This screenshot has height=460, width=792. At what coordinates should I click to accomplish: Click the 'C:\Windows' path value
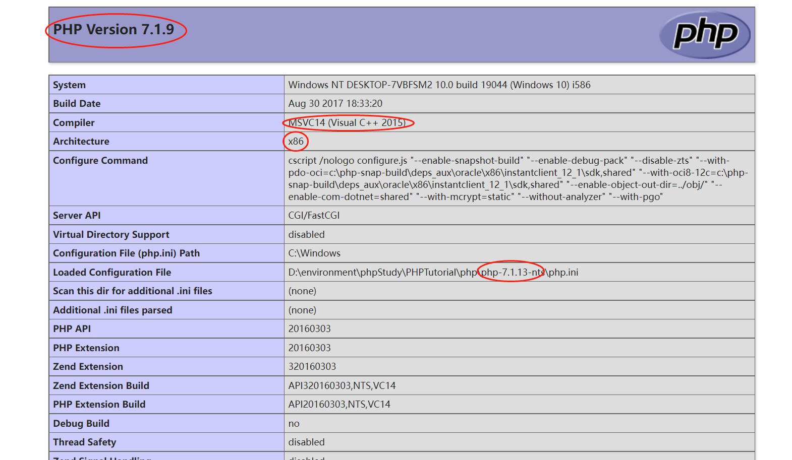(x=314, y=253)
